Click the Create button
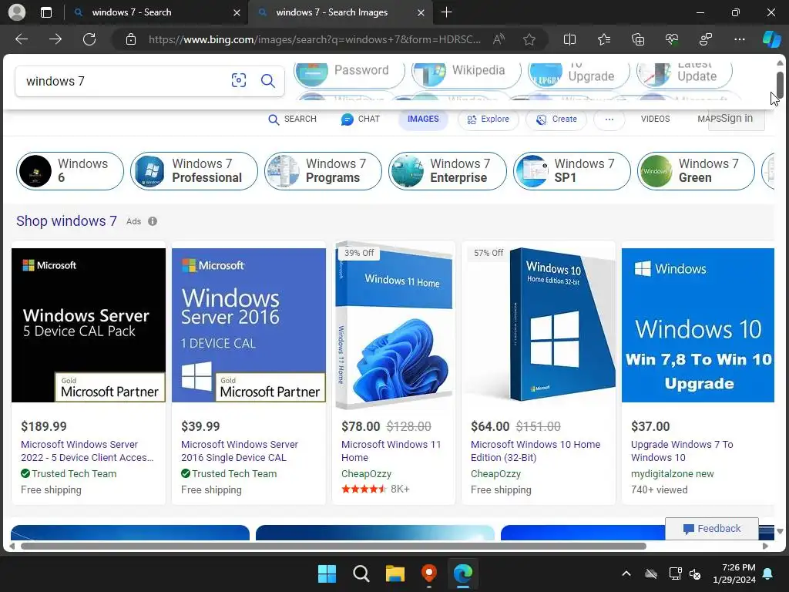789x592 pixels. pos(556,119)
